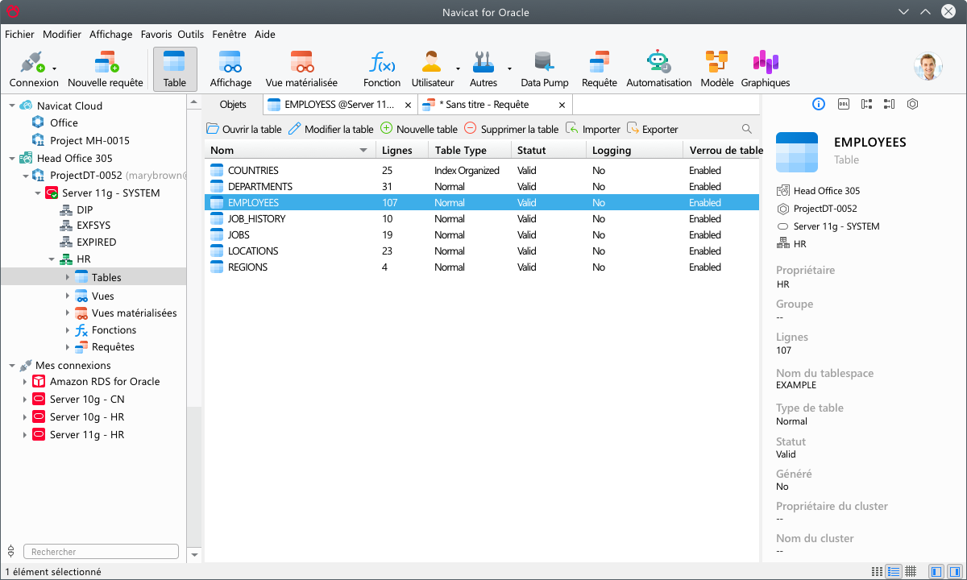Select the COUNTRIES table row
The width and height of the screenshot is (967, 580).
[x=482, y=170]
